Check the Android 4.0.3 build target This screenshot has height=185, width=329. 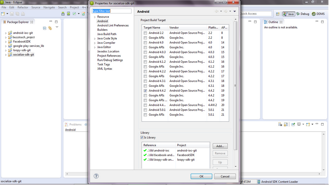coord(145,52)
